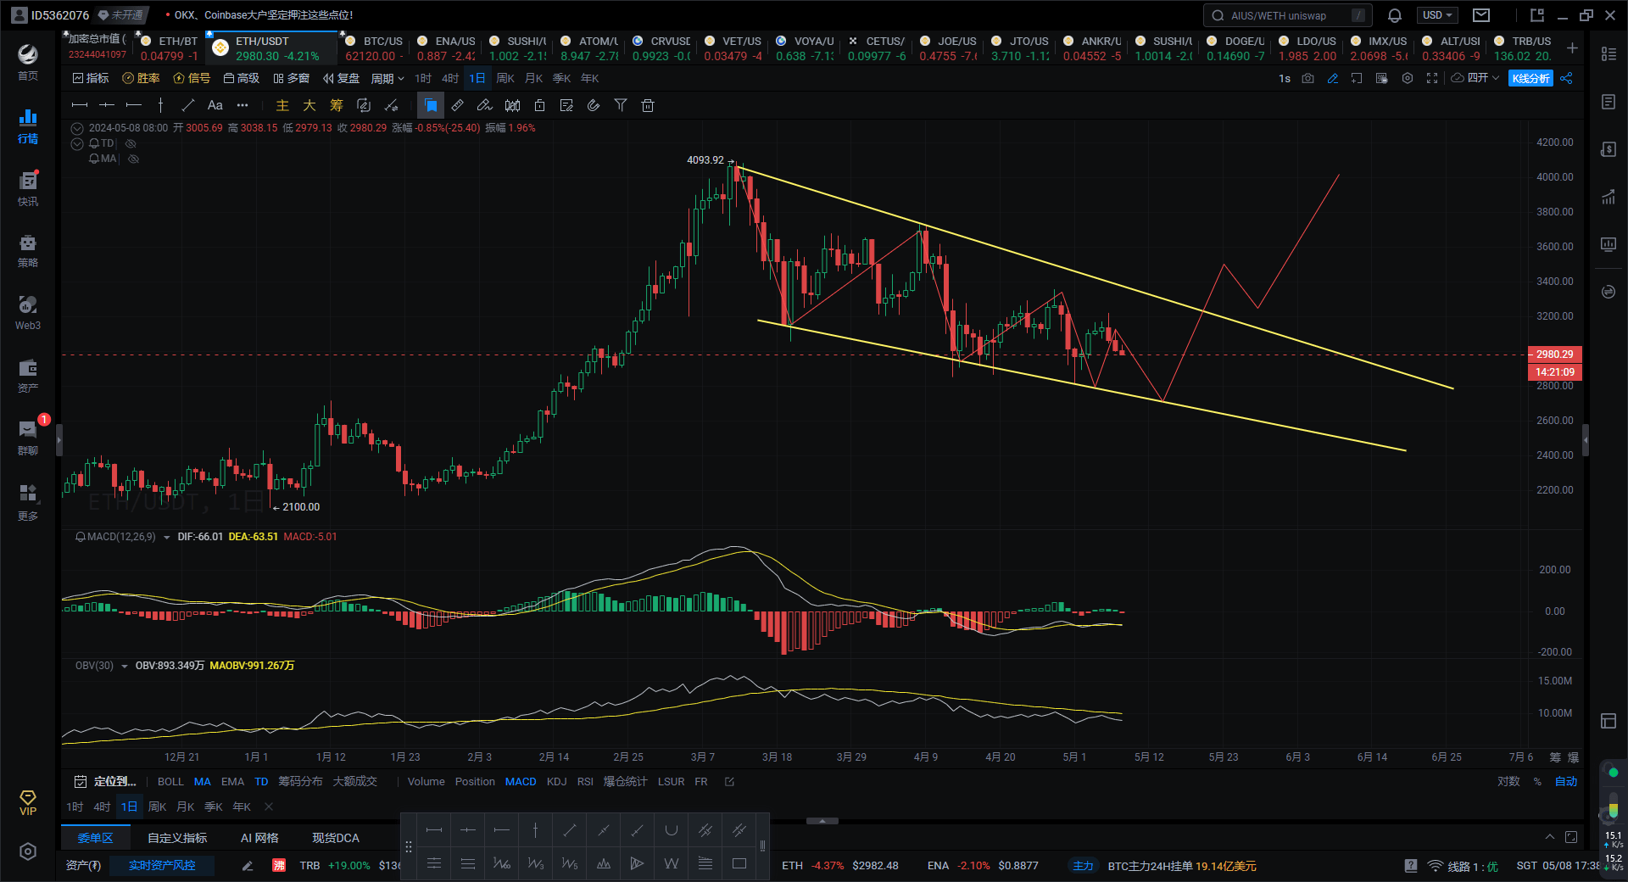The width and height of the screenshot is (1628, 882).
Task: Enable 自动 scale mode at bottom right
Action: pos(1564,782)
